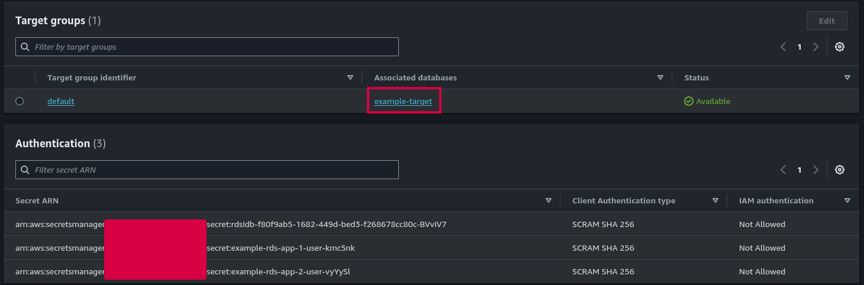Screen dimensions: 864x285
Task: Open Authentication table settings gear
Action: click(839, 170)
